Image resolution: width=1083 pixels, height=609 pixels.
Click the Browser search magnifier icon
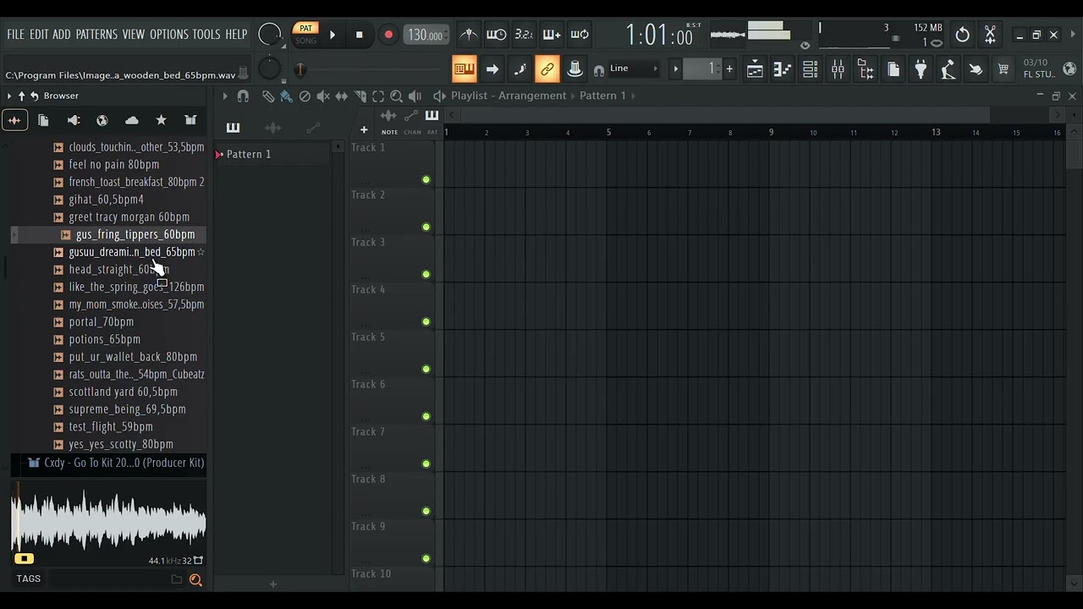[x=195, y=579]
